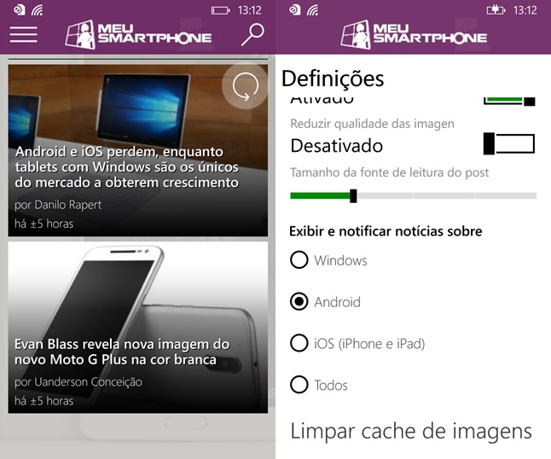
Task: Toggle the 'Reduzir qualidade das imagen' switch
Action: tap(509, 143)
